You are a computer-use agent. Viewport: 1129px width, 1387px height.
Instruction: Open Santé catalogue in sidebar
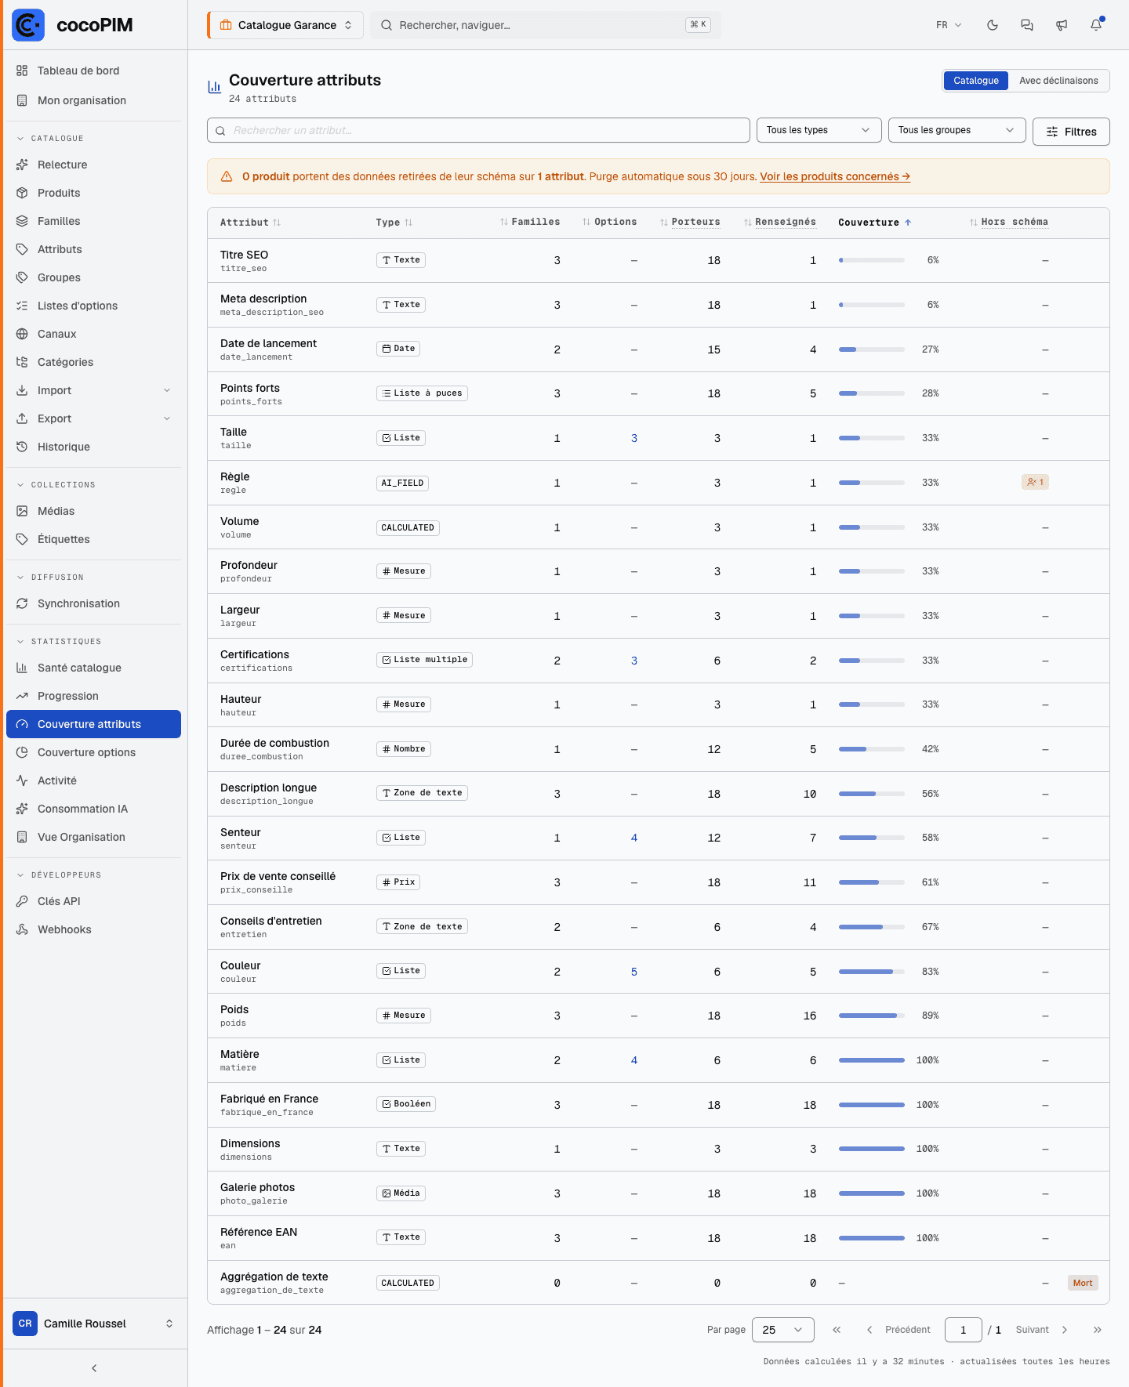(94, 668)
